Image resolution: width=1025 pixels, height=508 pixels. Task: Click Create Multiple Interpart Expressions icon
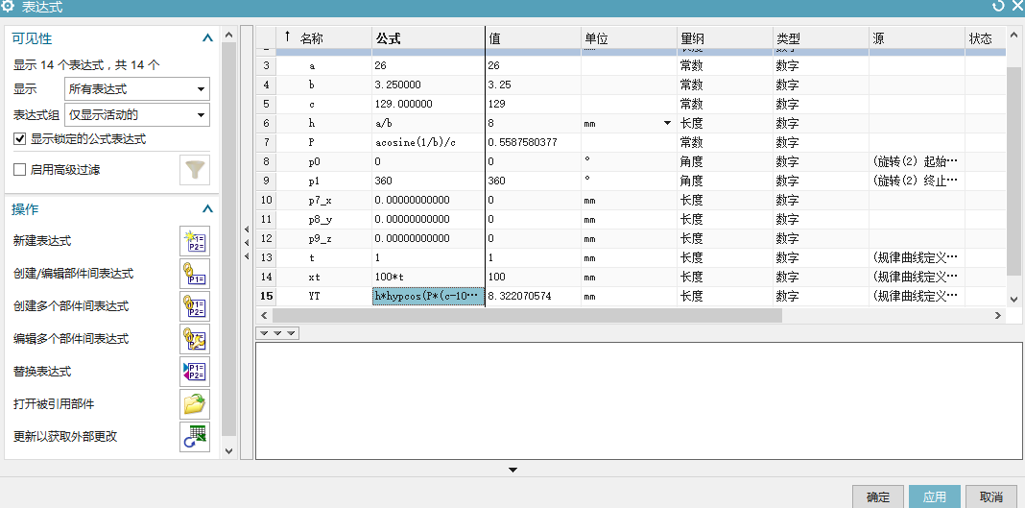coord(195,306)
